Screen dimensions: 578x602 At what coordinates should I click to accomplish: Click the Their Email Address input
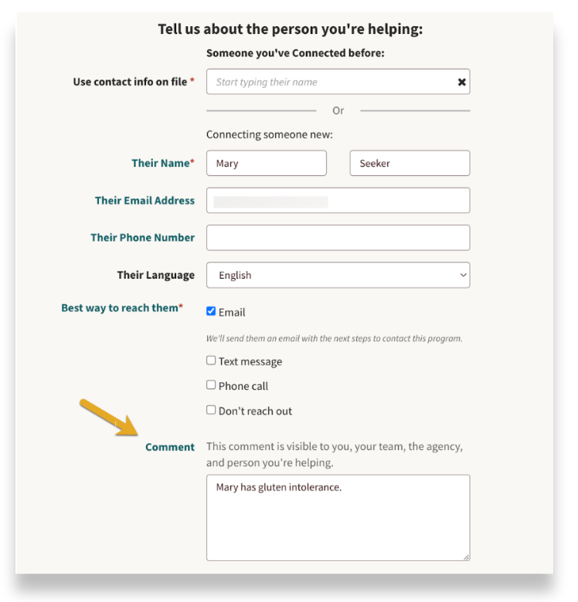pyautogui.click(x=338, y=201)
